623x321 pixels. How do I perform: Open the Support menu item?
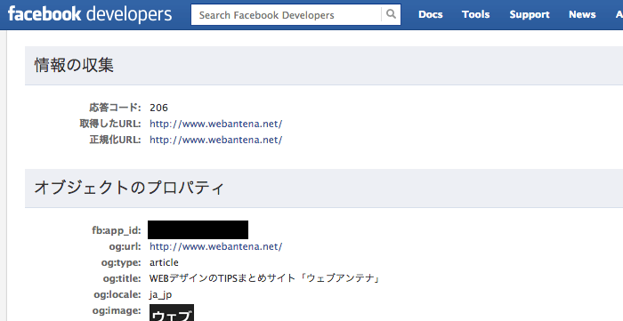tap(530, 15)
